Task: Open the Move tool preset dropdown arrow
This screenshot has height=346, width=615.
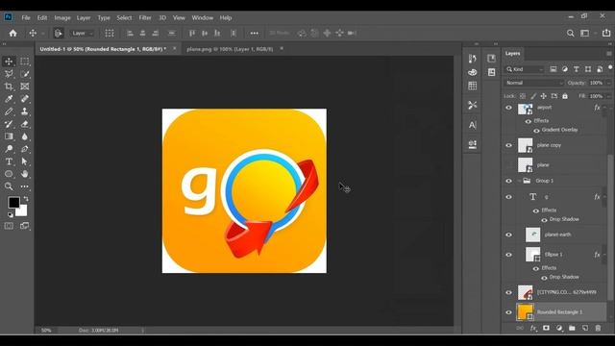Action: pyautogui.click(x=42, y=34)
